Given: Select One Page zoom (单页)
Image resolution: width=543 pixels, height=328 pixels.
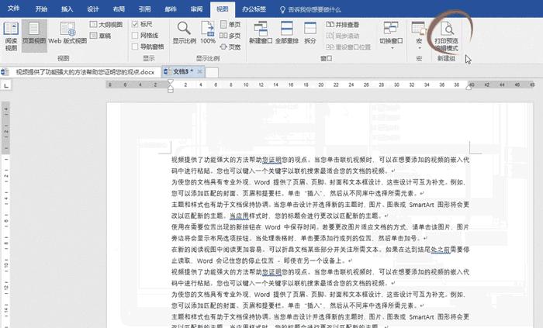Looking at the screenshot, I should pyautogui.click(x=230, y=24).
